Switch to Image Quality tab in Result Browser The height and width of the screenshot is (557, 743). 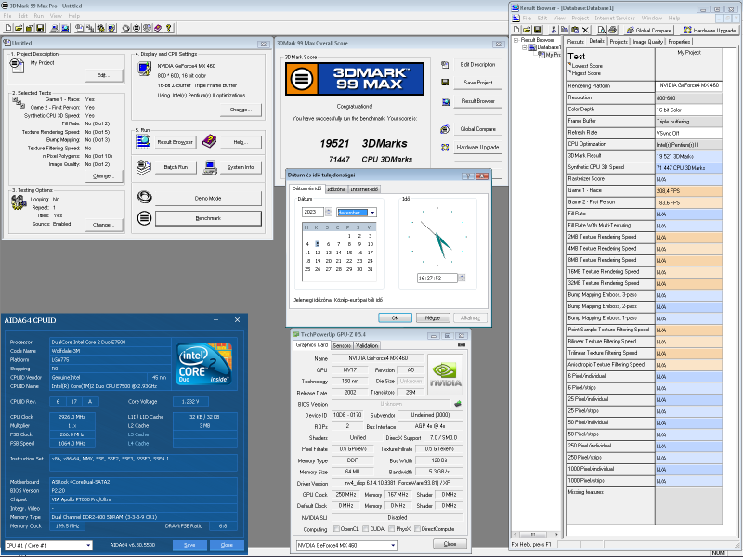647,42
